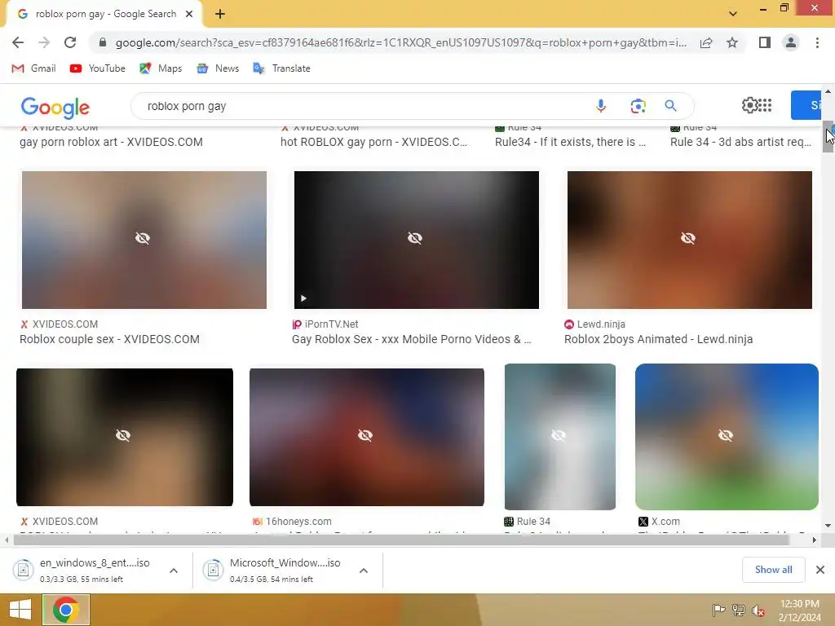Open the YouTube bookmark

[x=98, y=68]
